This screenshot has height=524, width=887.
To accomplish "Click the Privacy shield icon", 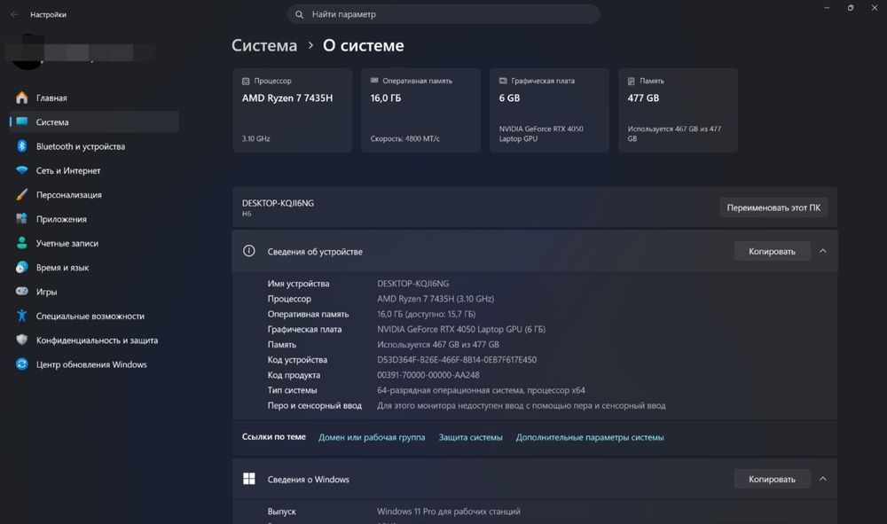I will click(x=21, y=340).
